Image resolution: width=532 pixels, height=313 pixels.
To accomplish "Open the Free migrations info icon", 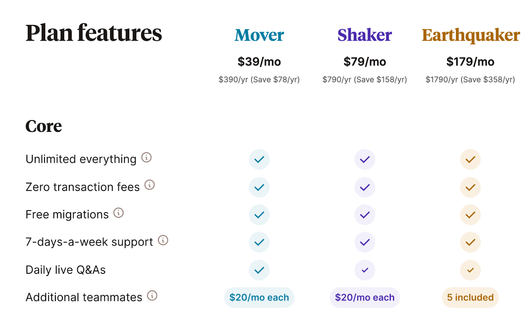I will pyautogui.click(x=118, y=213).
